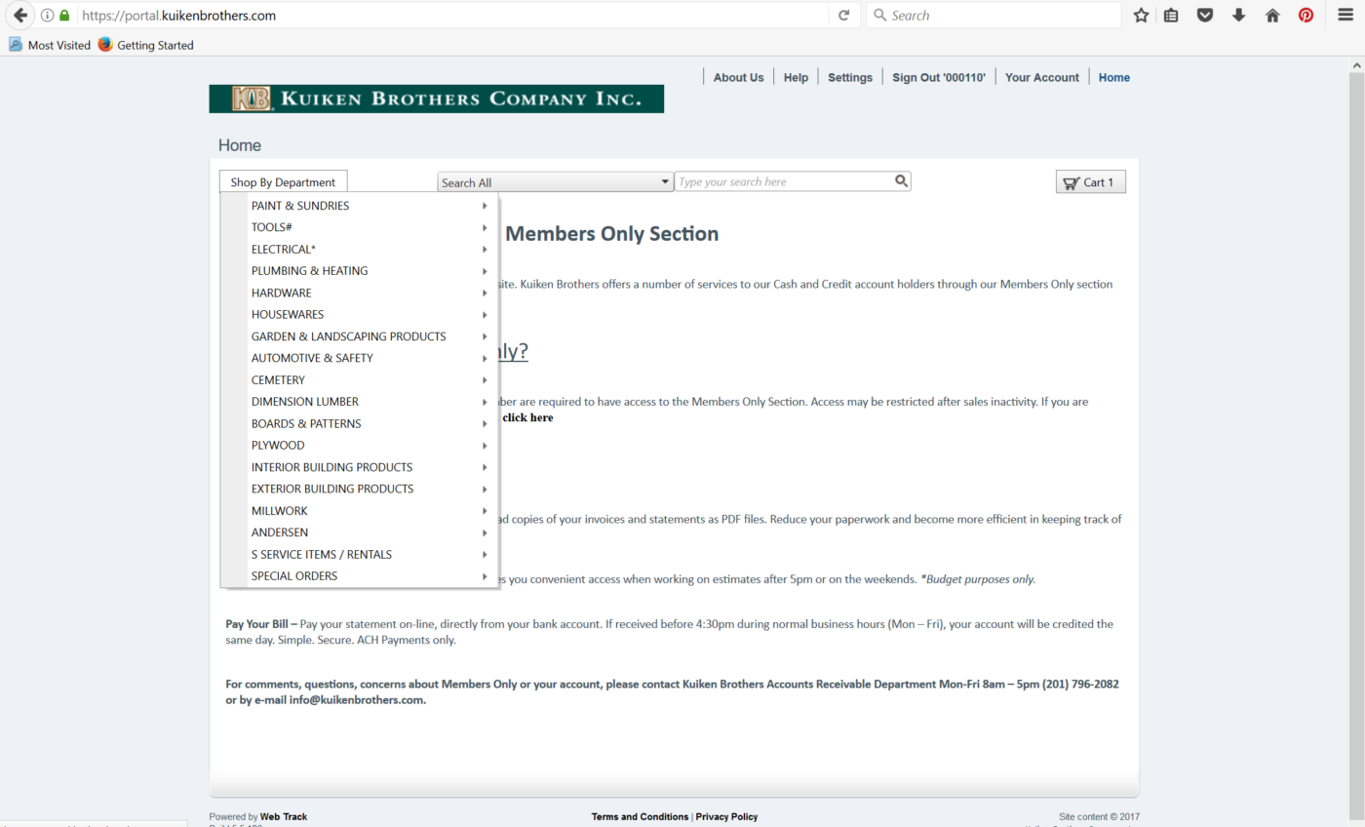Click the Sign Out '000110' link
The image size is (1365, 827).
938,77
